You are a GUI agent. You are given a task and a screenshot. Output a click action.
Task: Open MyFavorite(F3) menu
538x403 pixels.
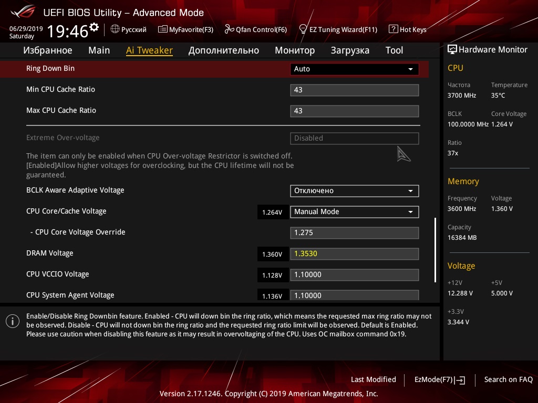click(x=185, y=29)
